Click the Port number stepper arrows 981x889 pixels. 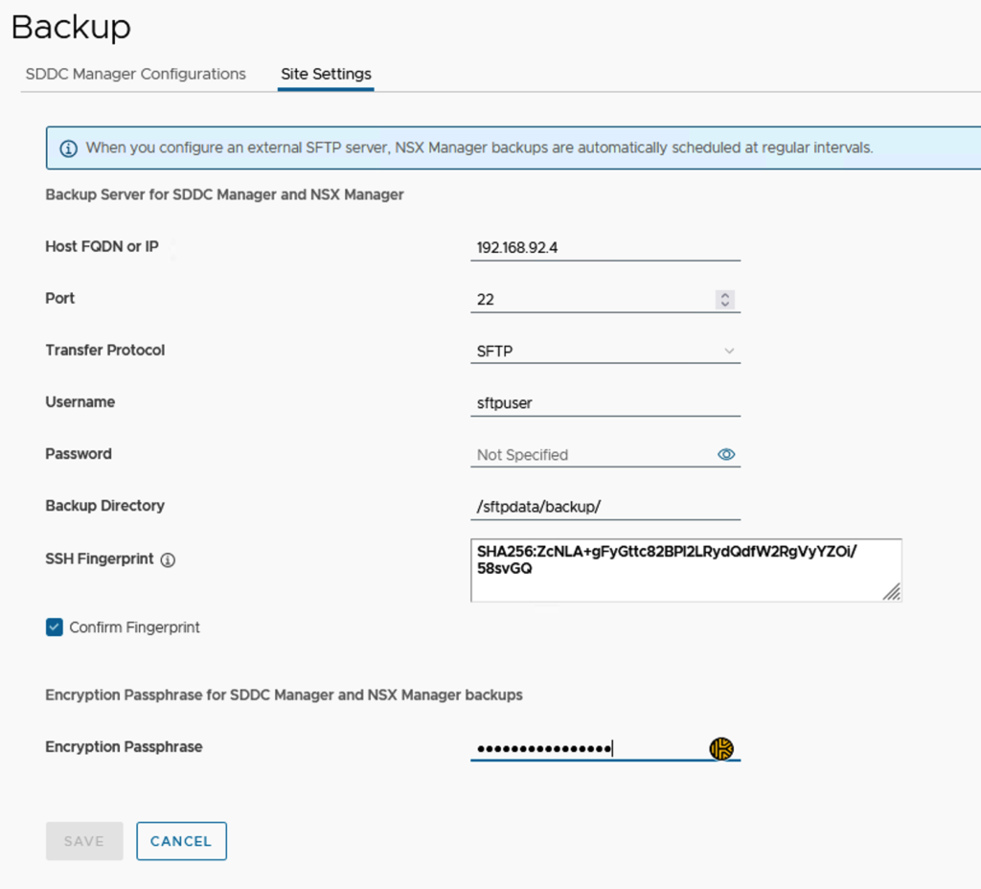[725, 300]
